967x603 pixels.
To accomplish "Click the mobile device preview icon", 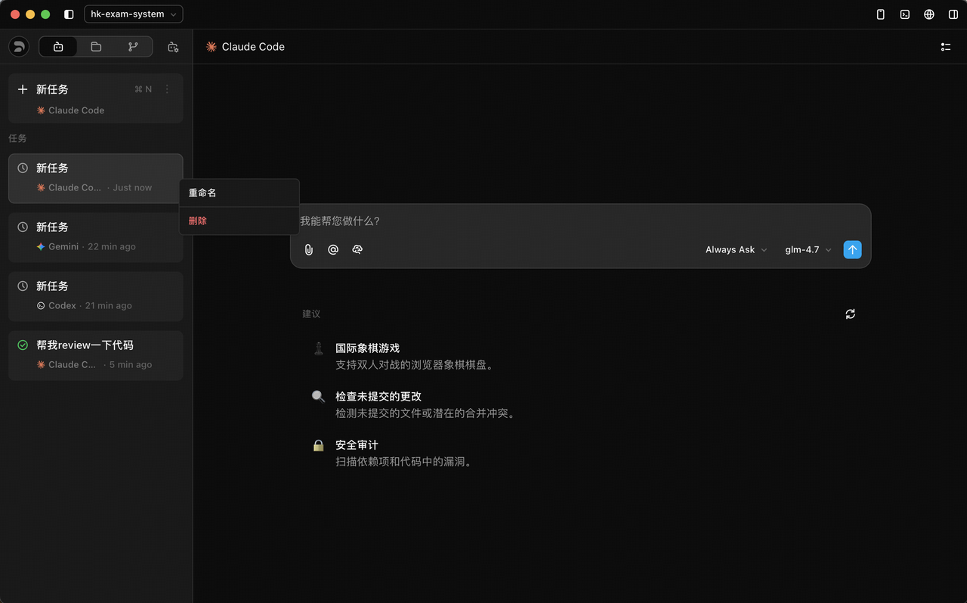I will click(880, 14).
